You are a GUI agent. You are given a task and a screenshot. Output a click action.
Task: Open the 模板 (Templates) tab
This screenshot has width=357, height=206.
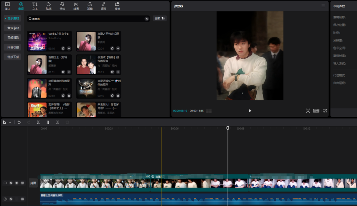[x=117, y=6]
